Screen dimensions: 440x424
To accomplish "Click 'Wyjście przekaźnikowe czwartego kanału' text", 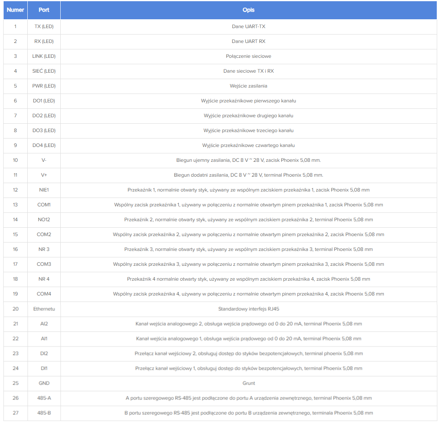I will point(249,145).
